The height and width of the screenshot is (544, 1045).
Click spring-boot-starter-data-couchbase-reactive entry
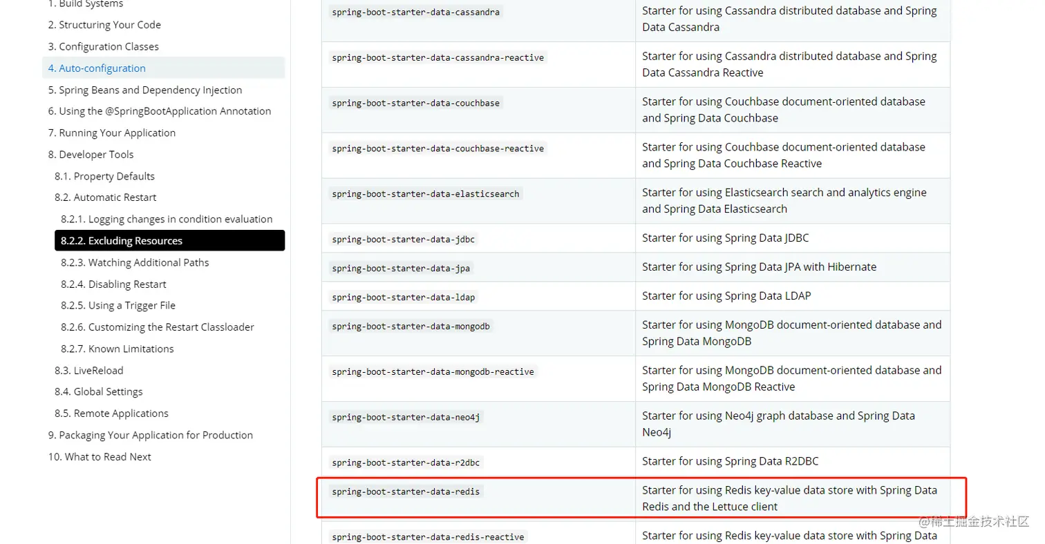[x=437, y=148]
